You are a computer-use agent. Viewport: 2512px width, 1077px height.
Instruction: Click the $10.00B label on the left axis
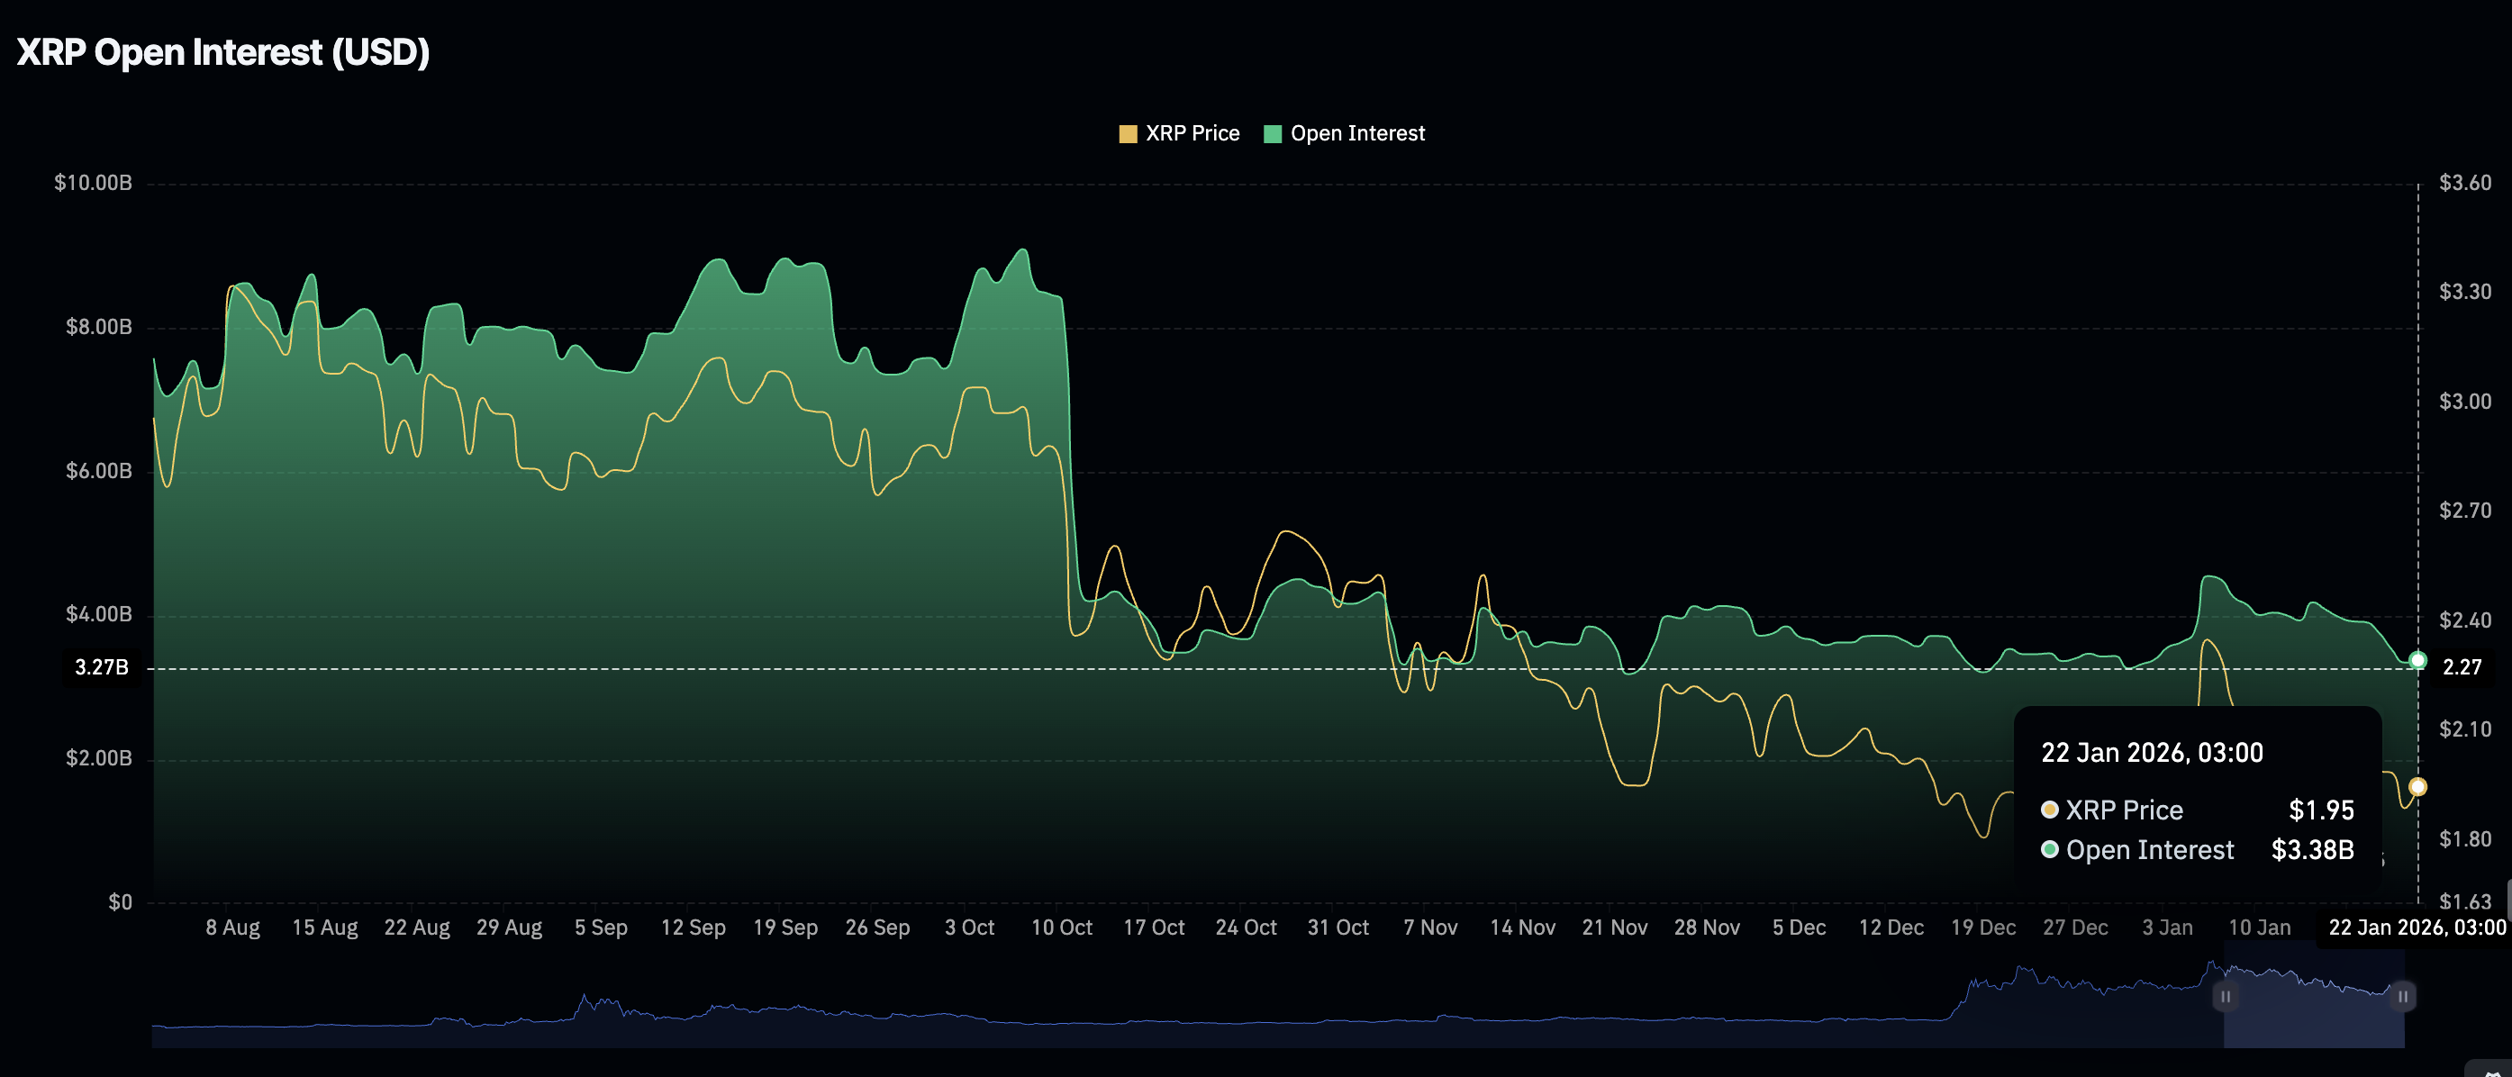pyautogui.click(x=93, y=183)
